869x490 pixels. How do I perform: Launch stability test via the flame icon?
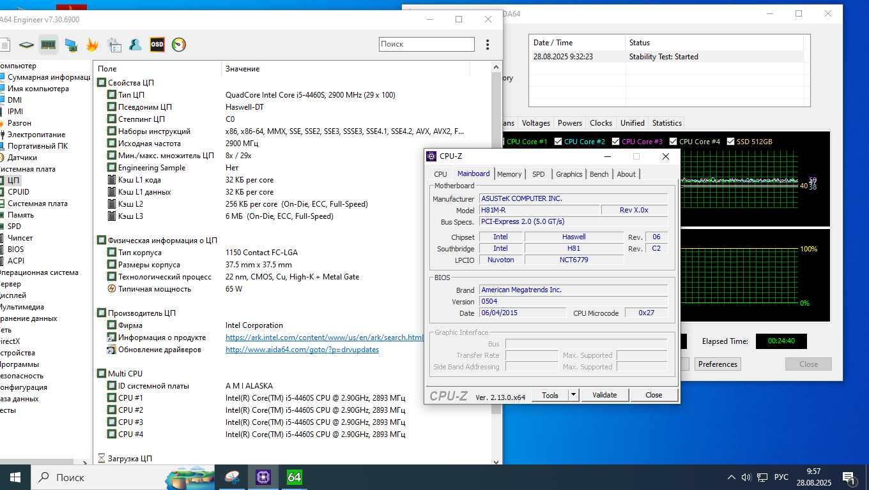[93, 45]
